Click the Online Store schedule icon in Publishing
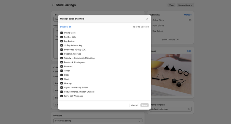231x124 pixels. pos(190,20)
